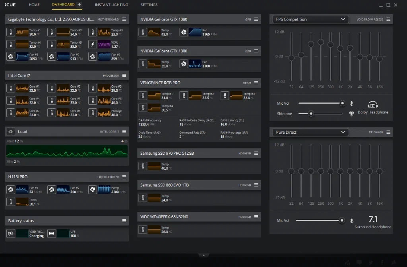
Task: Open the H115i PRO widget menu
Action: coord(124,177)
